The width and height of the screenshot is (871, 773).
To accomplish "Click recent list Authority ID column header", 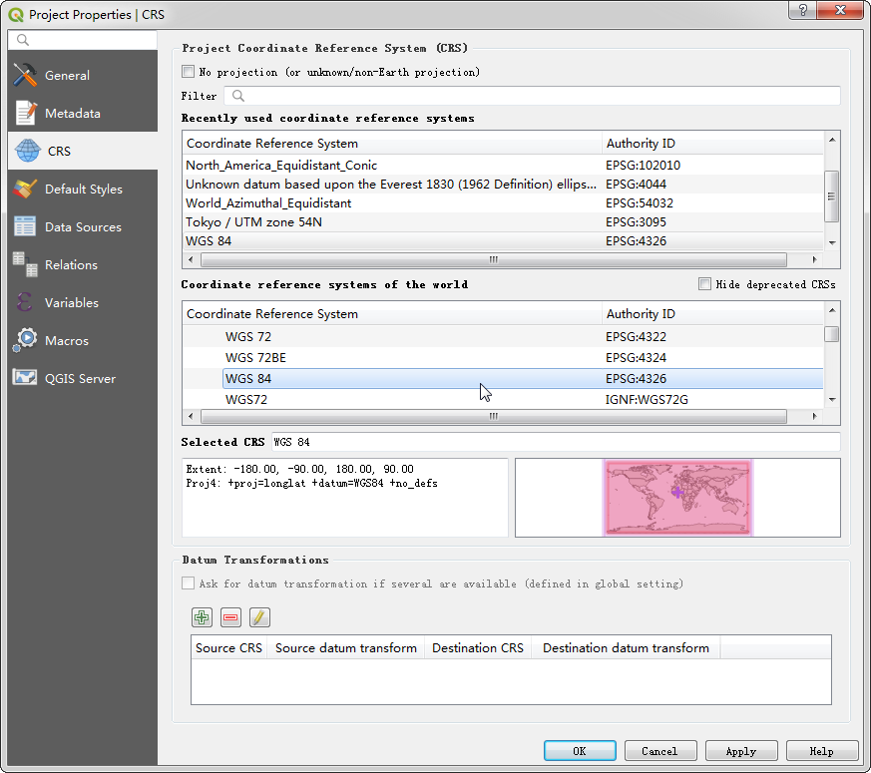I will (x=712, y=143).
